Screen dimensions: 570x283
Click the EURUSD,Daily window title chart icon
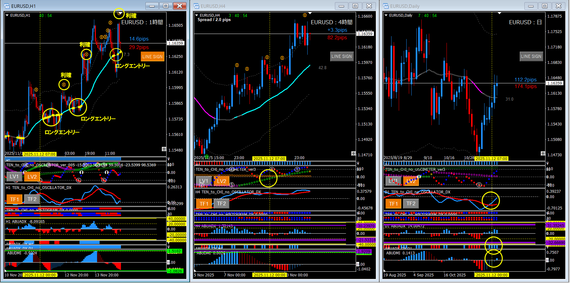[386, 6]
